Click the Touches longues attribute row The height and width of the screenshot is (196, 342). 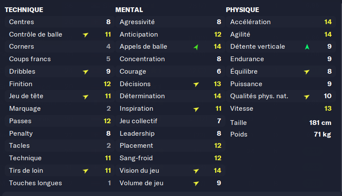click(59, 183)
